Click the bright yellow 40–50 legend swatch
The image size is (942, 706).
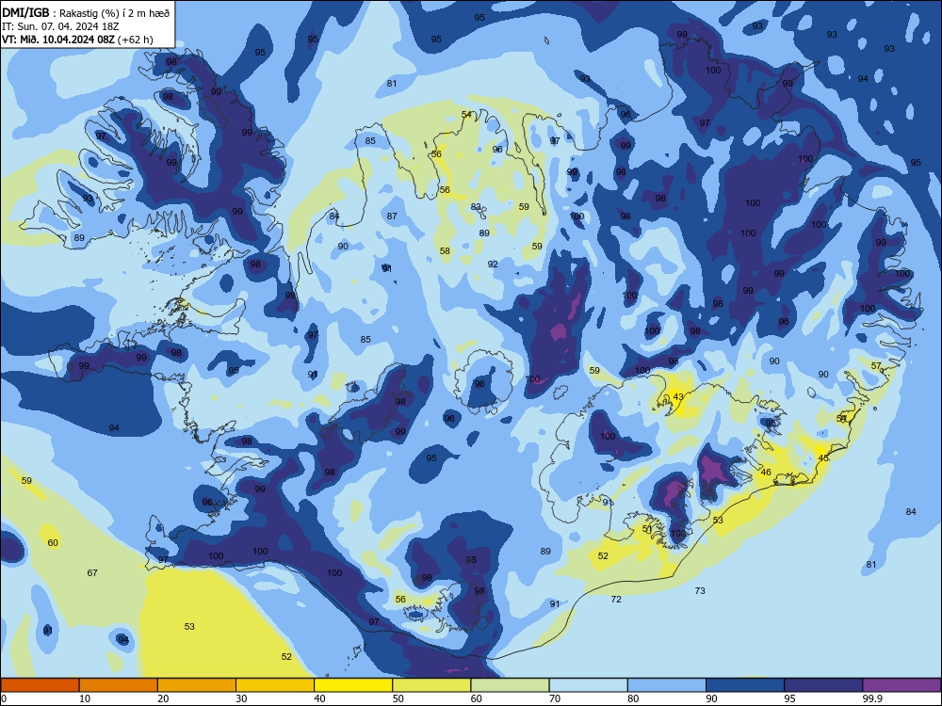[353, 685]
